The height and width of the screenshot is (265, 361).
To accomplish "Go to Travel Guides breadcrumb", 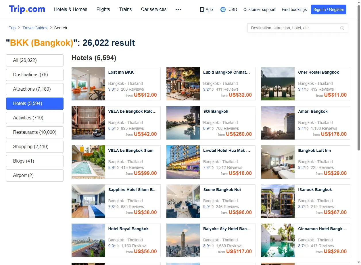I will pyautogui.click(x=35, y=28).
